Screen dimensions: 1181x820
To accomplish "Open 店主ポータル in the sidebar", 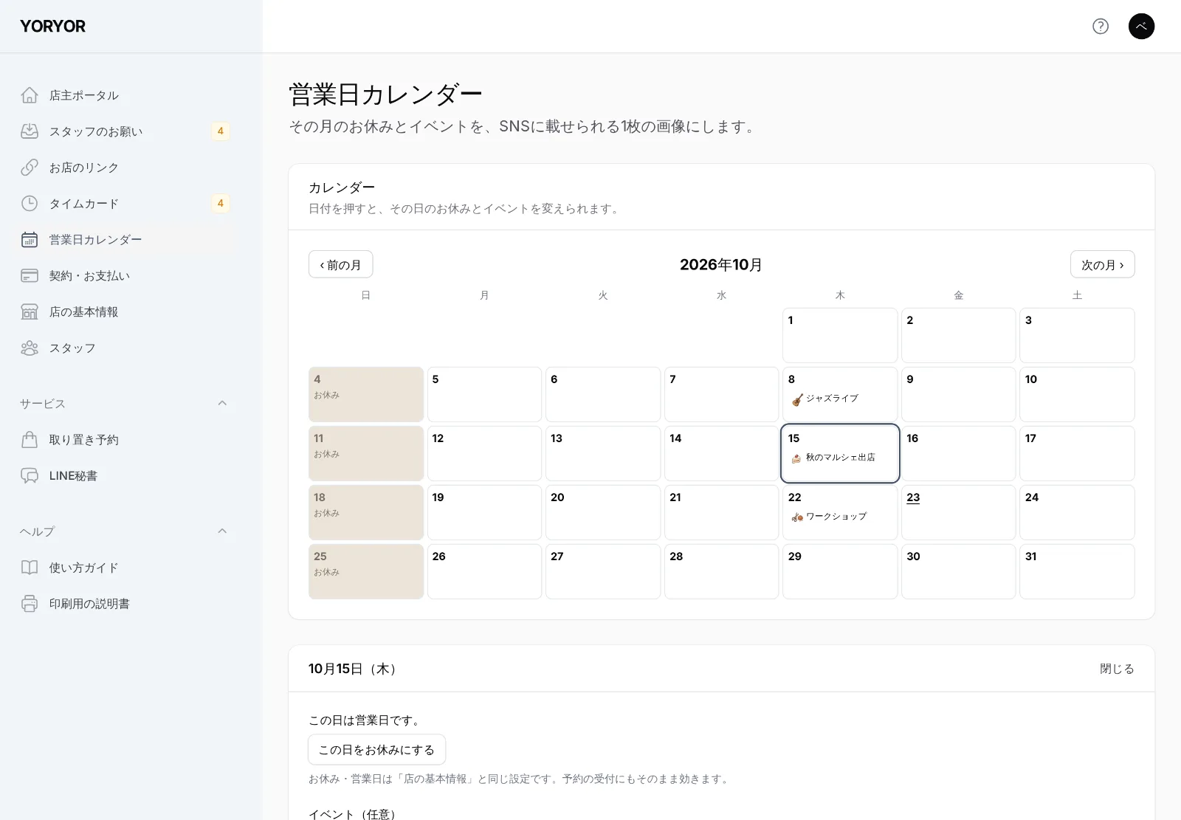I will pos(124,95).
